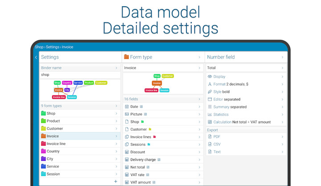Click the Picture field image icon
321x186 pixels.
click(127, 114)
